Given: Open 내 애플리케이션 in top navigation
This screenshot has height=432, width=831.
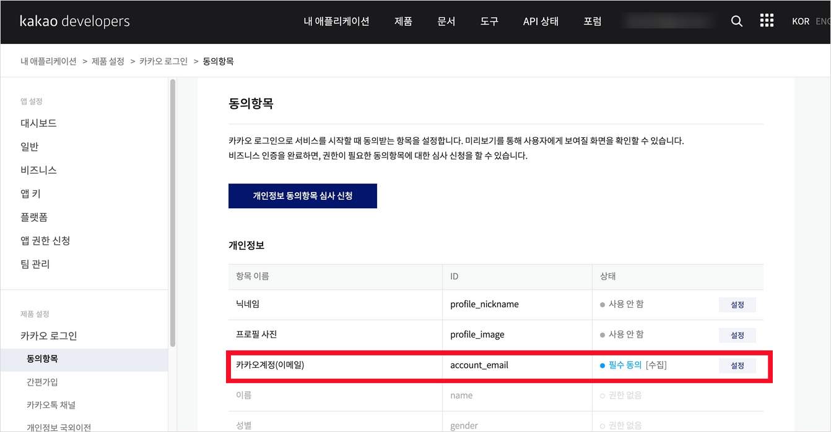Looking at the screenshot, I should point(336,21).
